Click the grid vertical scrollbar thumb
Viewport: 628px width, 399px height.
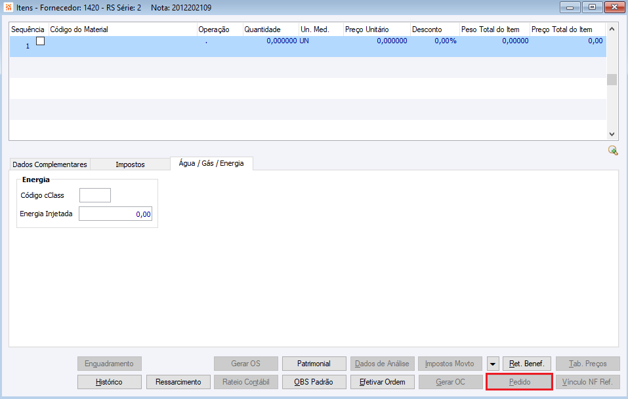612,79
